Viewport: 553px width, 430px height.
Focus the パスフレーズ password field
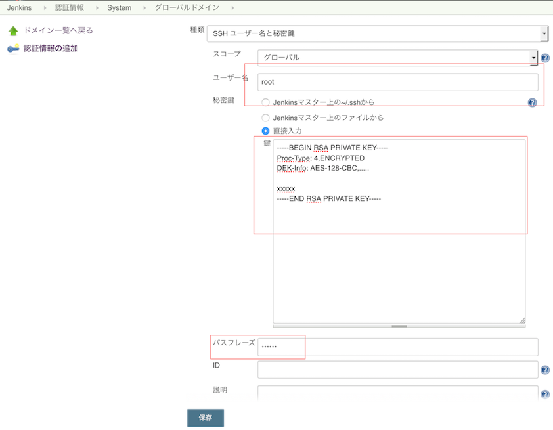[x=397, y=347]
